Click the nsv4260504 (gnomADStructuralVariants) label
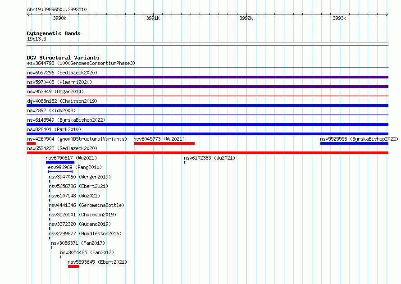 [77, 139]
